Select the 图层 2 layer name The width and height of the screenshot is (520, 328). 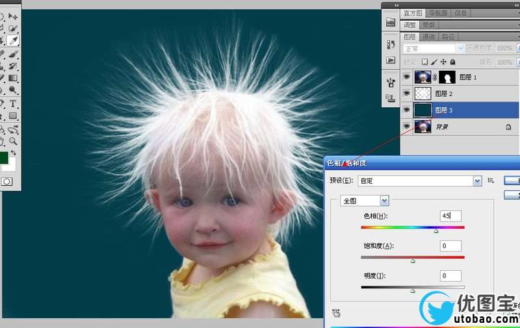pyautogui.click(x=444, y=94)
